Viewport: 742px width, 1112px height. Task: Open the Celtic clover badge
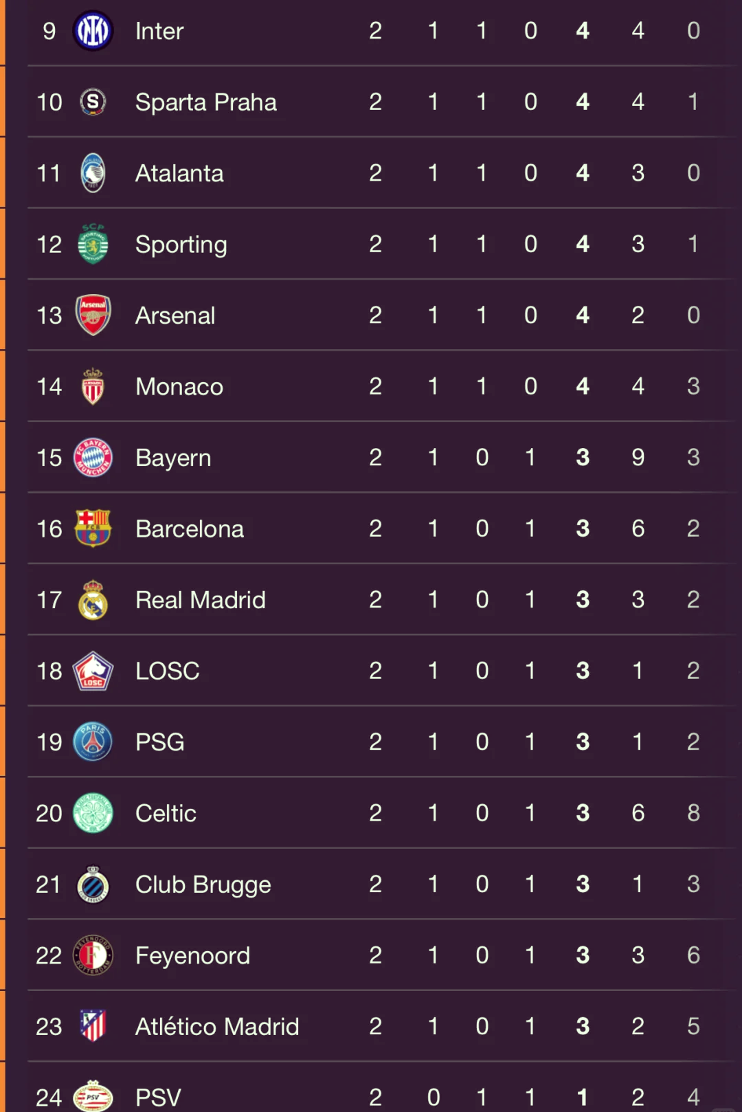click(x=93, y=813)
